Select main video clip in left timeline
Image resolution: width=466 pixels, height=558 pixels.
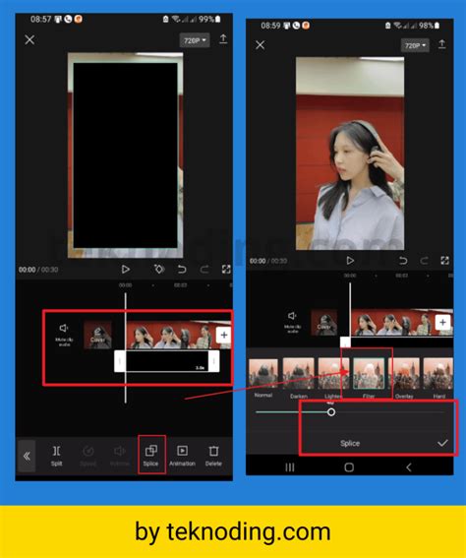(171, 335)
